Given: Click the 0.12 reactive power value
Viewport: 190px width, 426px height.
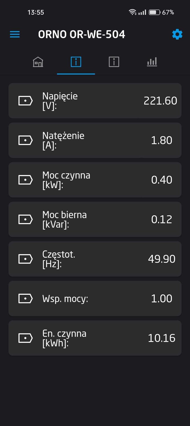Looking at the screenshot, I should (x=162, y=219).
